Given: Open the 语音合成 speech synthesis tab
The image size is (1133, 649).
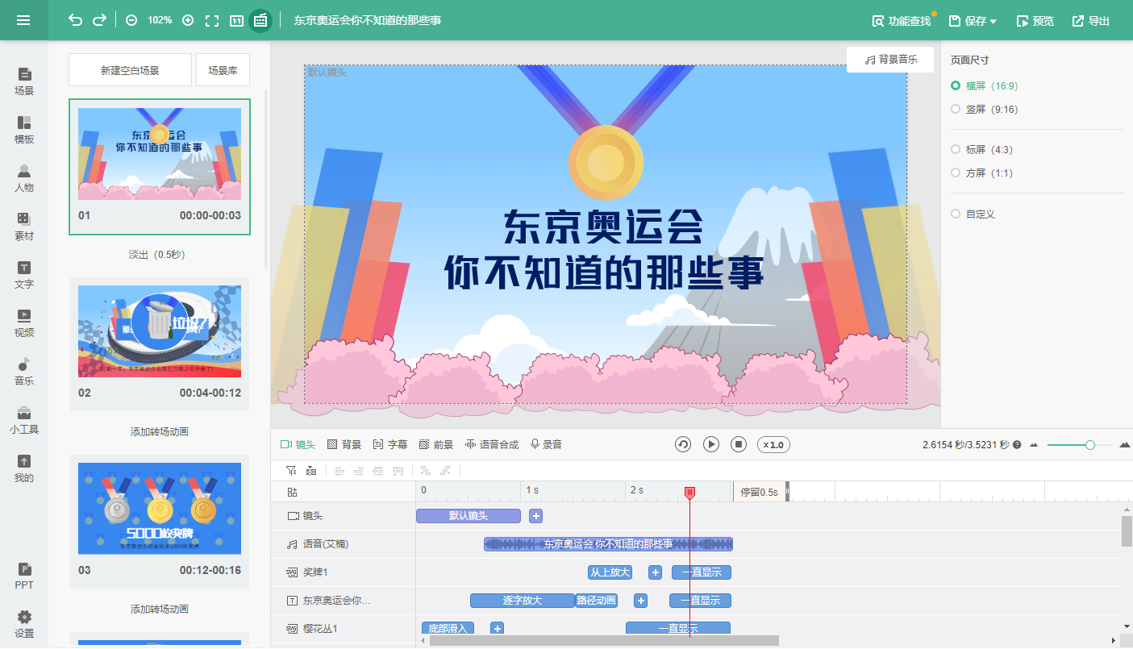Looking at the screenshot, I should click(492, 444).
